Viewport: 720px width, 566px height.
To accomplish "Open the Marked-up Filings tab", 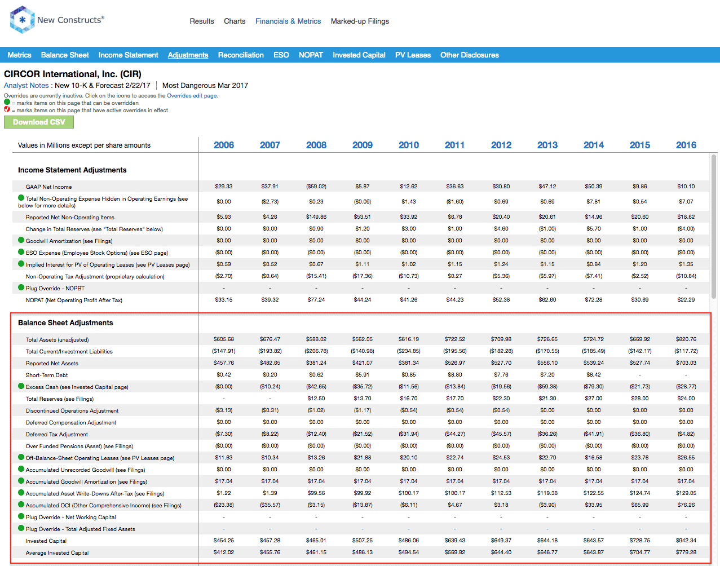I will tap(360, 21).
